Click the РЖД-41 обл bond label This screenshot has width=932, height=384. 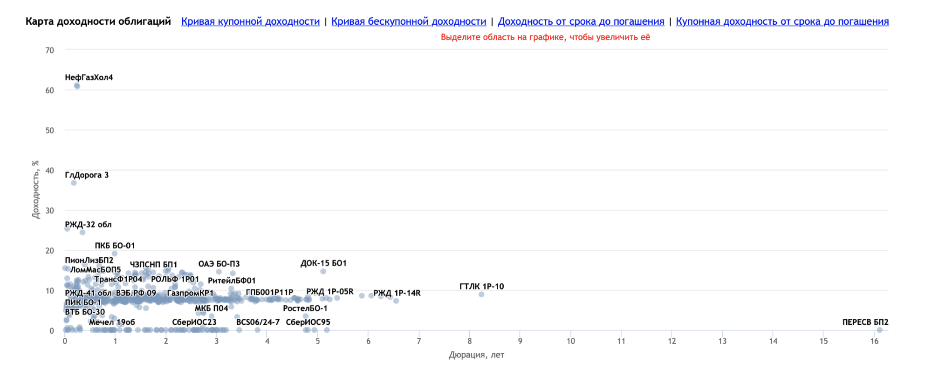point(88,293)
